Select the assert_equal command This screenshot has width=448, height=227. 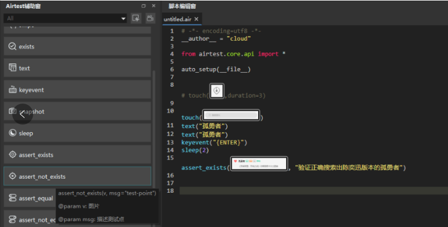click(x=30, y=198)
